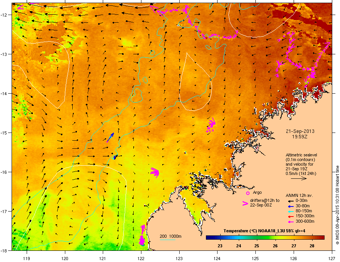Click the '150-300m' depth label
Viewport: 340px width, 262px height.
coord(305,216)
